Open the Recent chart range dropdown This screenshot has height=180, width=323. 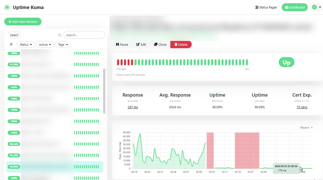[306, 128]
